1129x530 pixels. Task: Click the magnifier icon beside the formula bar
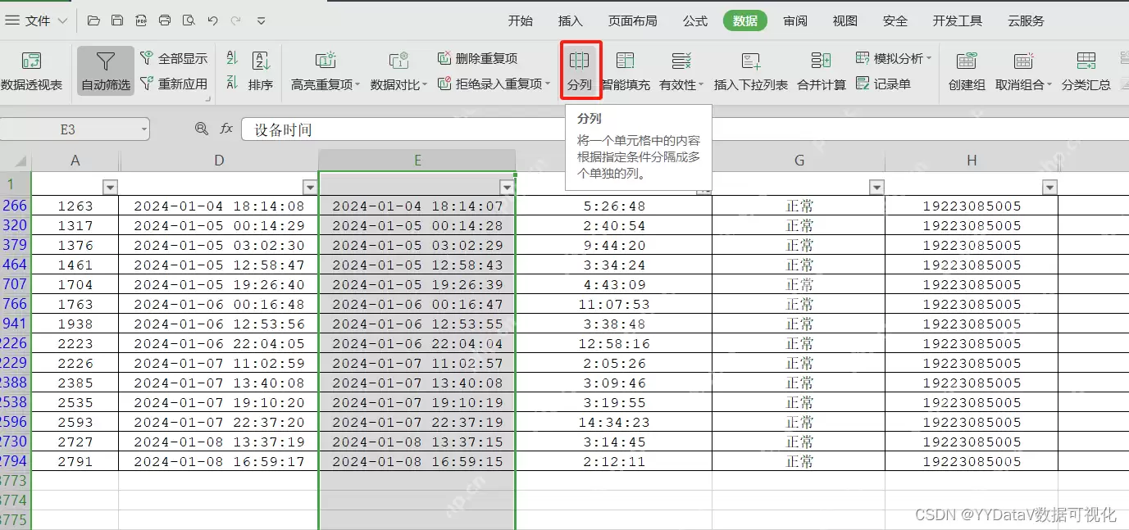[201, 129]
